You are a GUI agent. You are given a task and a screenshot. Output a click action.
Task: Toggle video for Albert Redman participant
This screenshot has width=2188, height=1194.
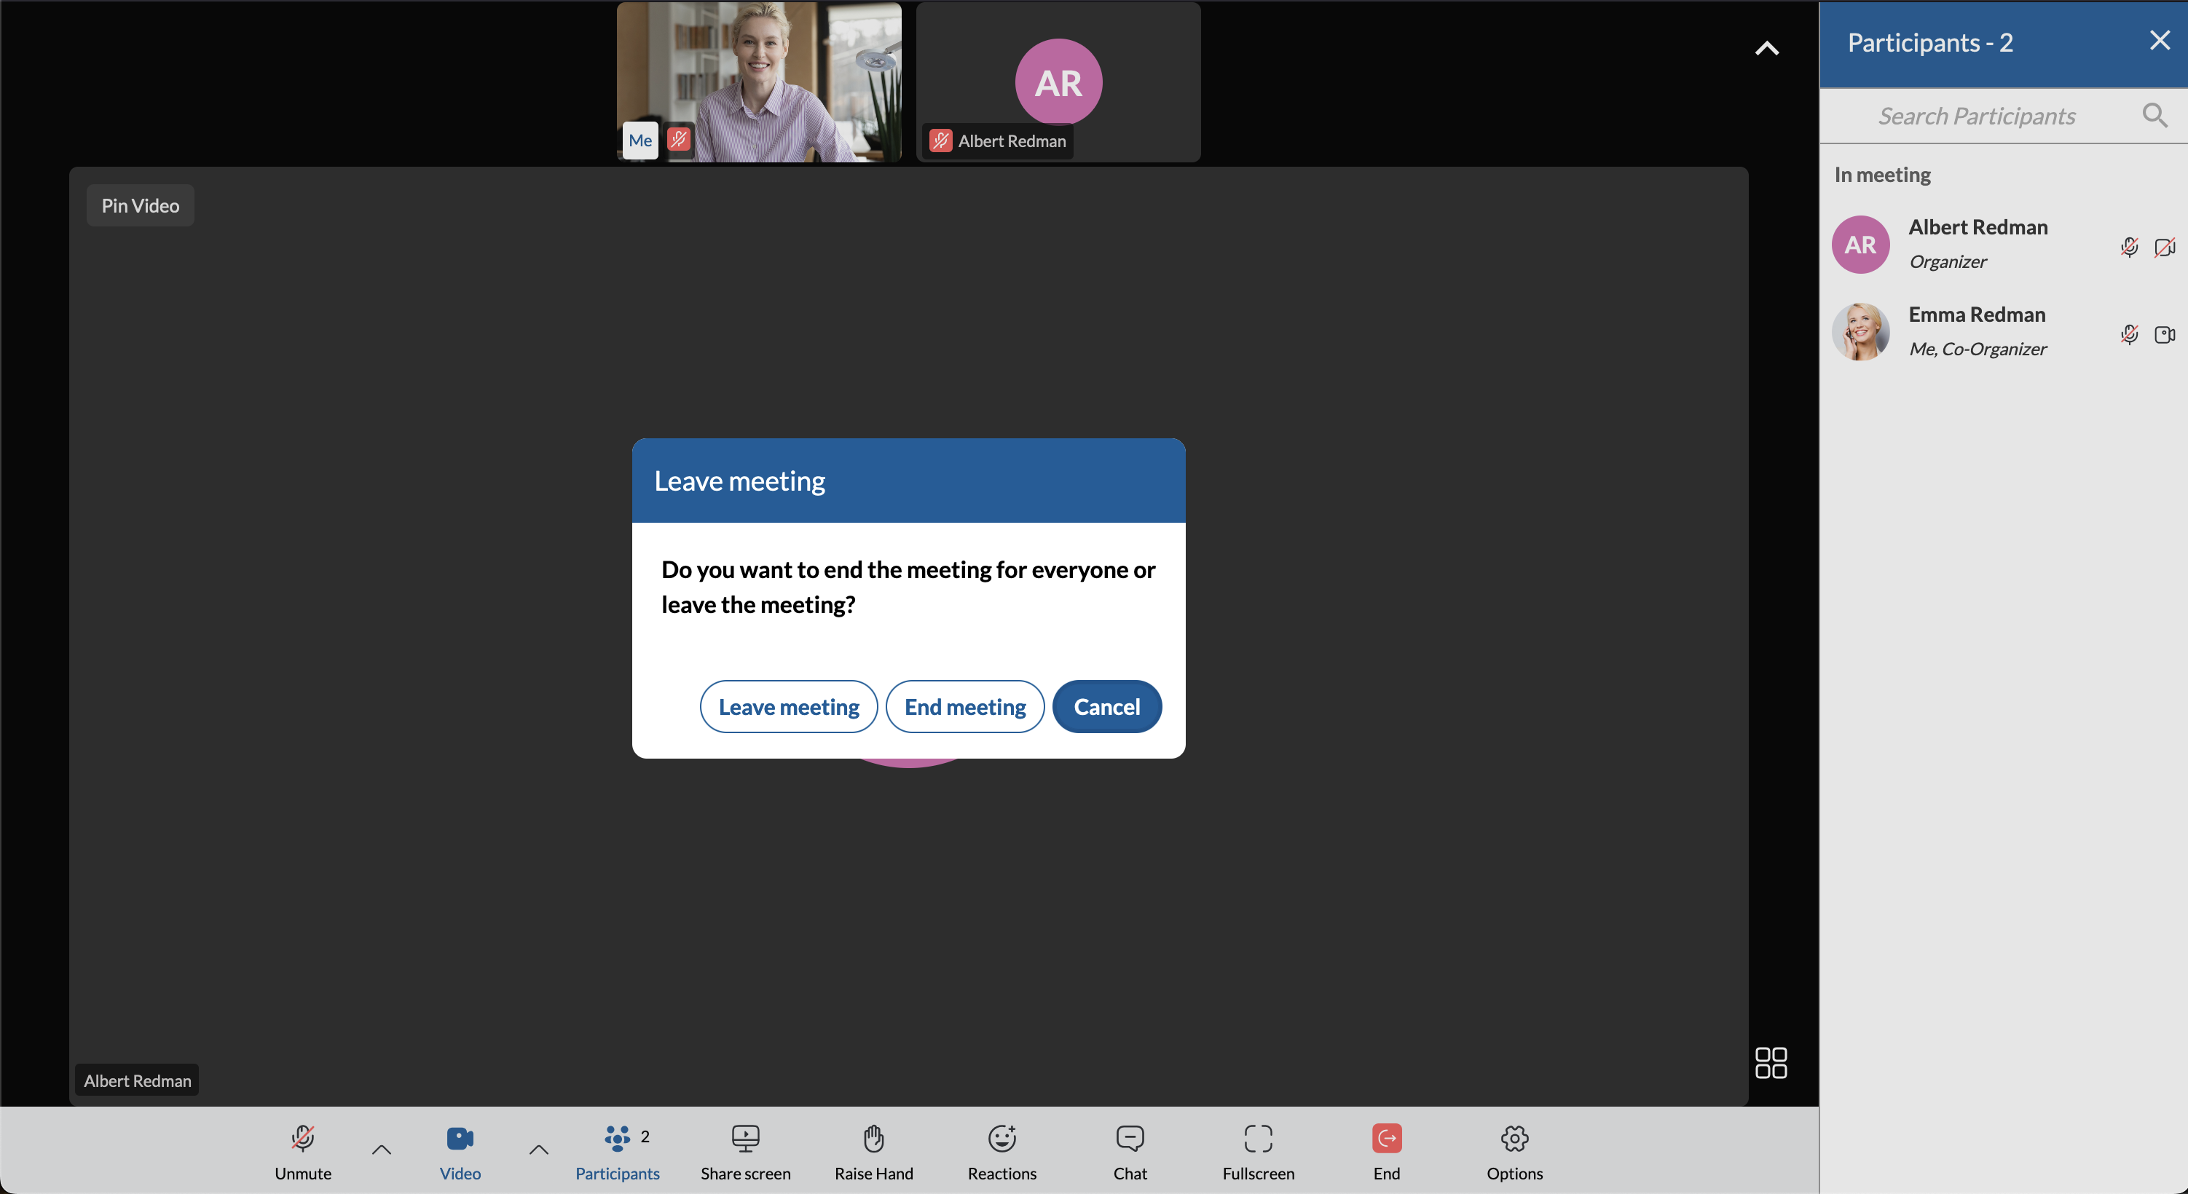click(x=2163, y=245)
